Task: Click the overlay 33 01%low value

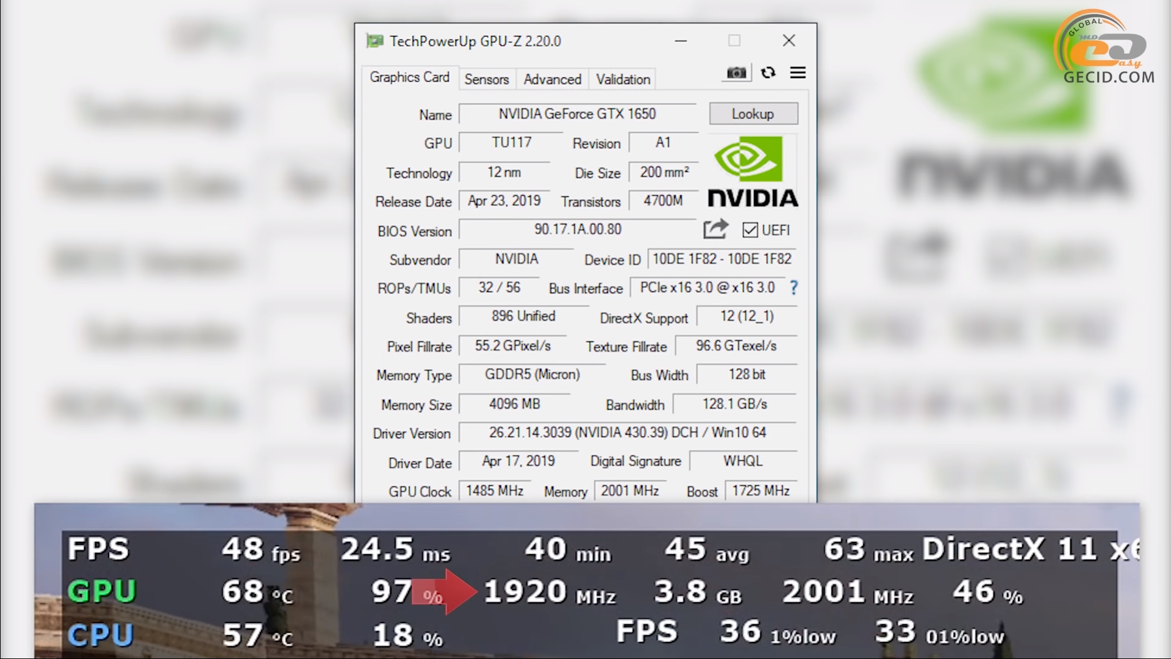Action: pyautogui.click(x=939, y=633)
